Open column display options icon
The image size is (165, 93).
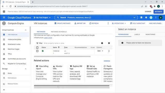pos(109,43)
